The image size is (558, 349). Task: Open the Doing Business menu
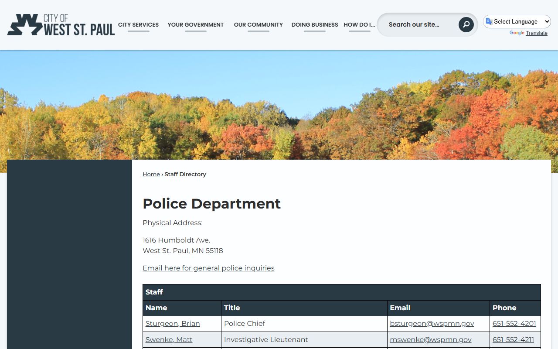[315, 25]
